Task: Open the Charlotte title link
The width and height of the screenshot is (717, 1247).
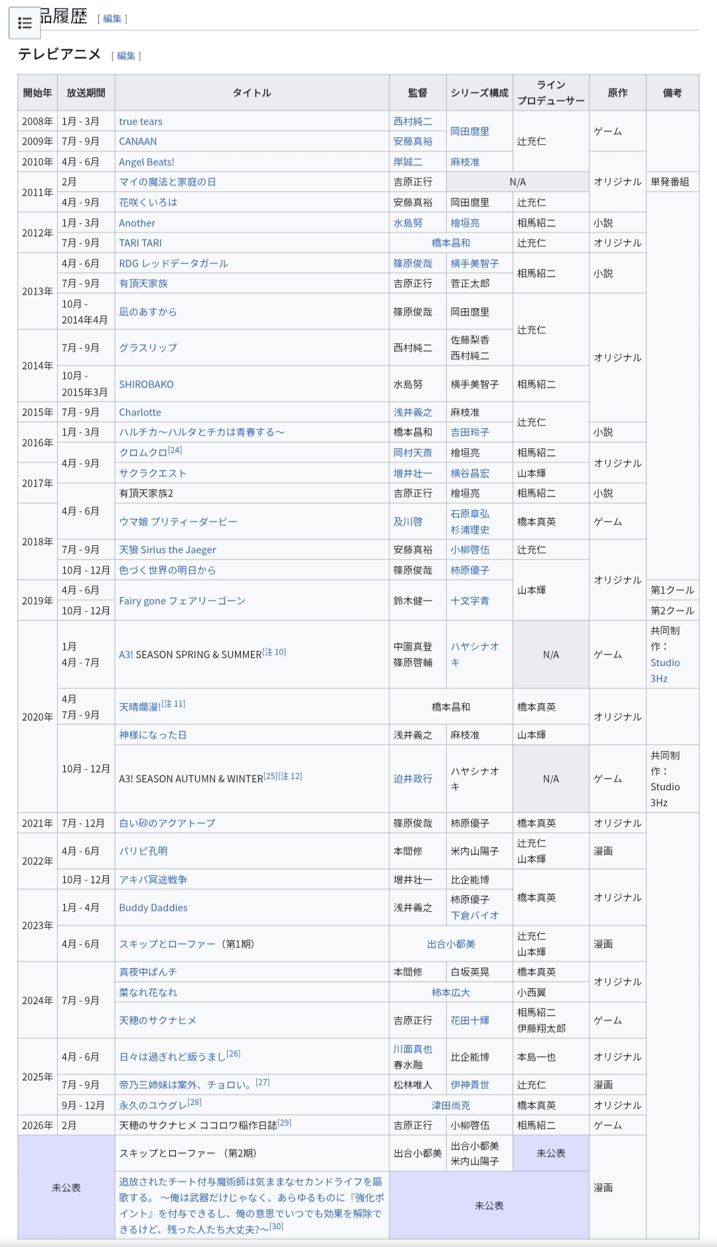Action: coord(139,412)
